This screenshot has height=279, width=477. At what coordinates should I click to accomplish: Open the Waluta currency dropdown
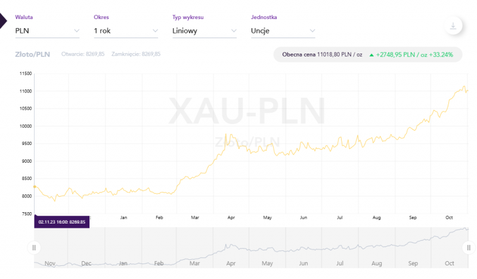47,30
